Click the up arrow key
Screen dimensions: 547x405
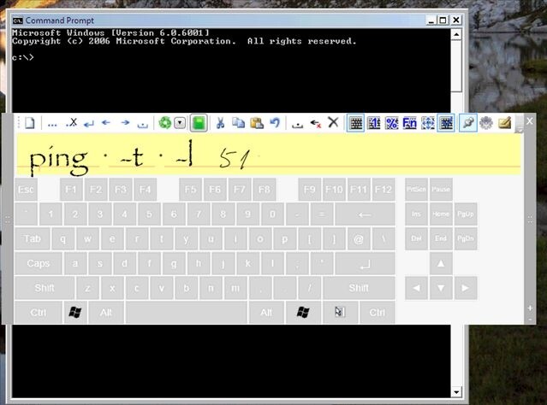pyautogui.click(x=441, y=264)
